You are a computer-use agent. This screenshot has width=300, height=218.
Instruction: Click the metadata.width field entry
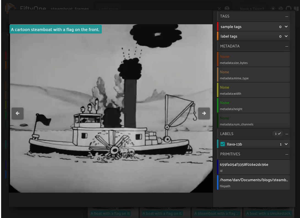[253, 90]
